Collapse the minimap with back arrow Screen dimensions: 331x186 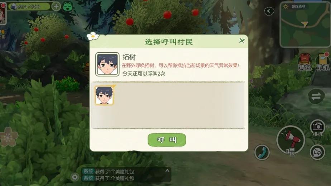click(269, 11)
